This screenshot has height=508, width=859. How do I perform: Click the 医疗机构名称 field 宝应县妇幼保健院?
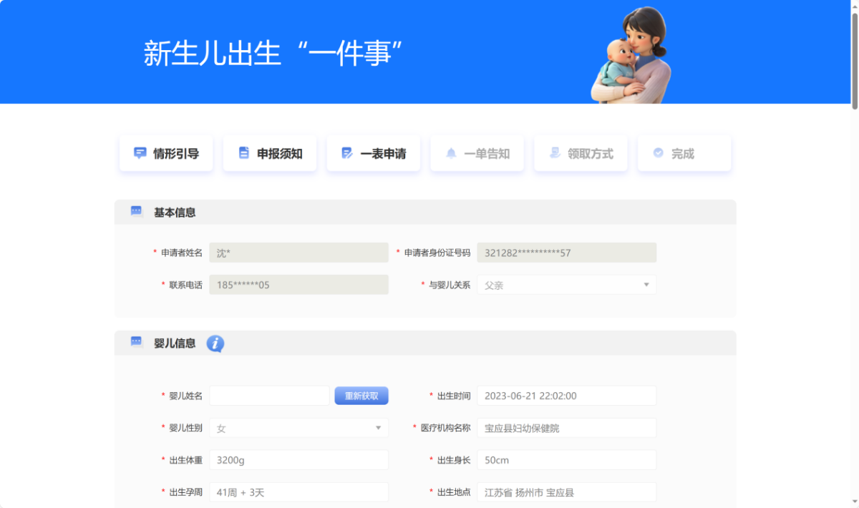click(567, 428)
